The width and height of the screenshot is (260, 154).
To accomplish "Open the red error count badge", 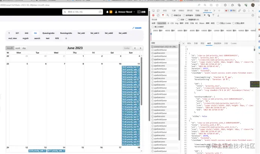I will pos(227,11).
